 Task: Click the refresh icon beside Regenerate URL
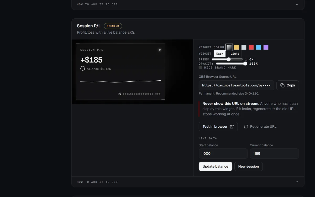[246, 127]
